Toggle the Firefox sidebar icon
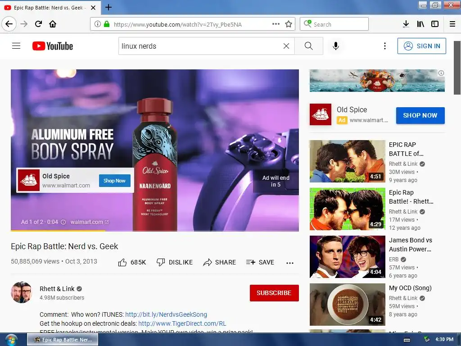The height and width of the screenshot is (346, 461). [x=435, y=24]
